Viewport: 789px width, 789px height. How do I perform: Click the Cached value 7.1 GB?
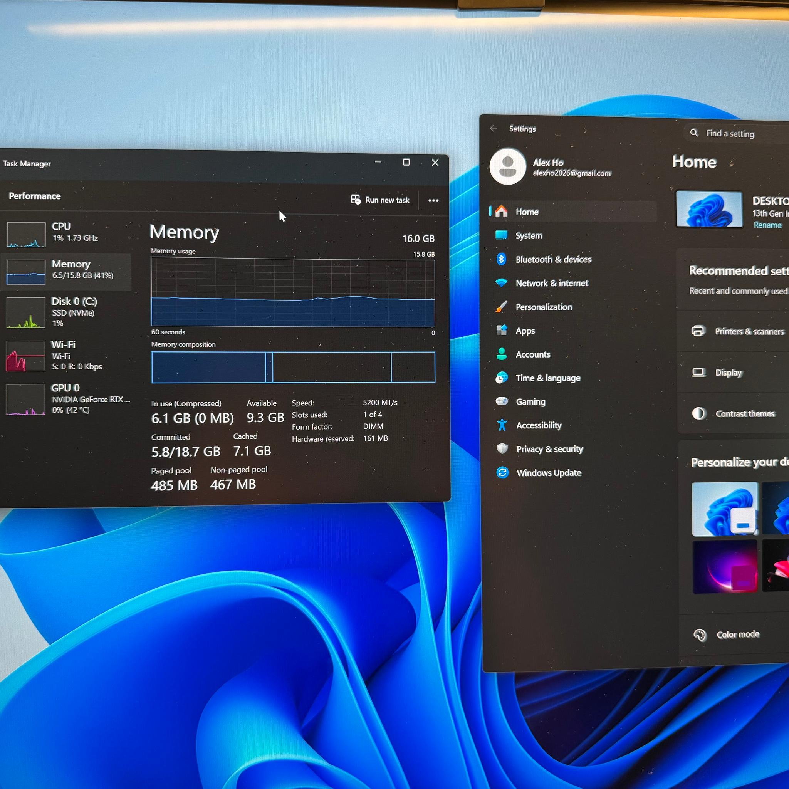pyautogui.click(x=252, y=451)
